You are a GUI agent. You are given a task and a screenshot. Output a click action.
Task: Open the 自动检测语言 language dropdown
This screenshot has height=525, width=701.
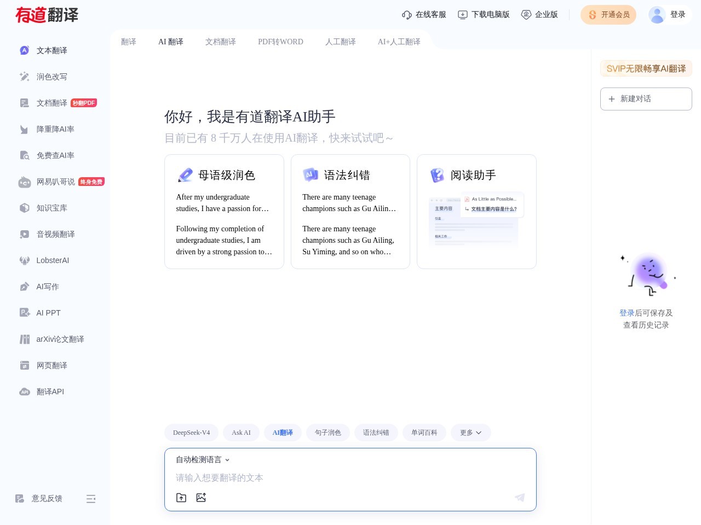tap(203, 460)
